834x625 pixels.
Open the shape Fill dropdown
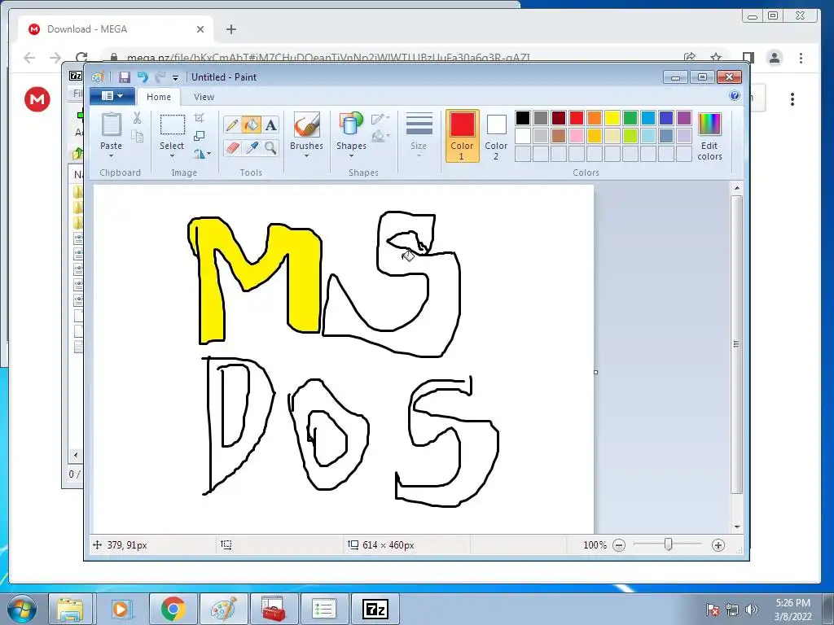coord(380,137)
